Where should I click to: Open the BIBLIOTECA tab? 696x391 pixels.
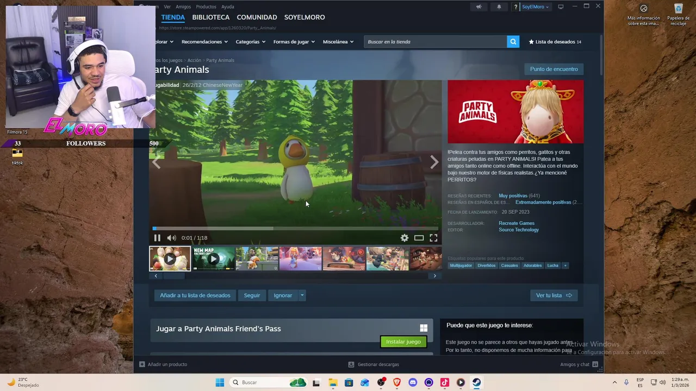tap(211, 17)
